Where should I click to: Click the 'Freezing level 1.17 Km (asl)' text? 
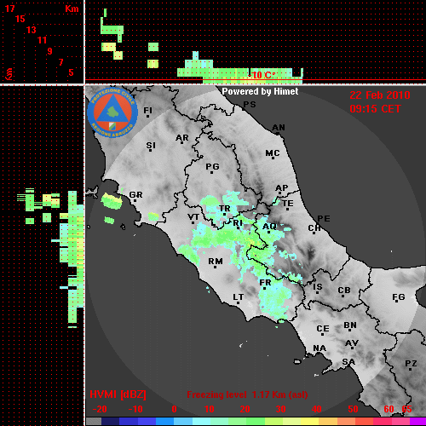[247, 394]
